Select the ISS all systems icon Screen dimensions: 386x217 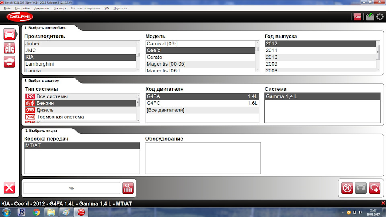[30, 96]
